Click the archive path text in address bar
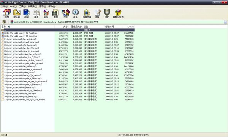 pyautogui.click(x=56, y=22)
